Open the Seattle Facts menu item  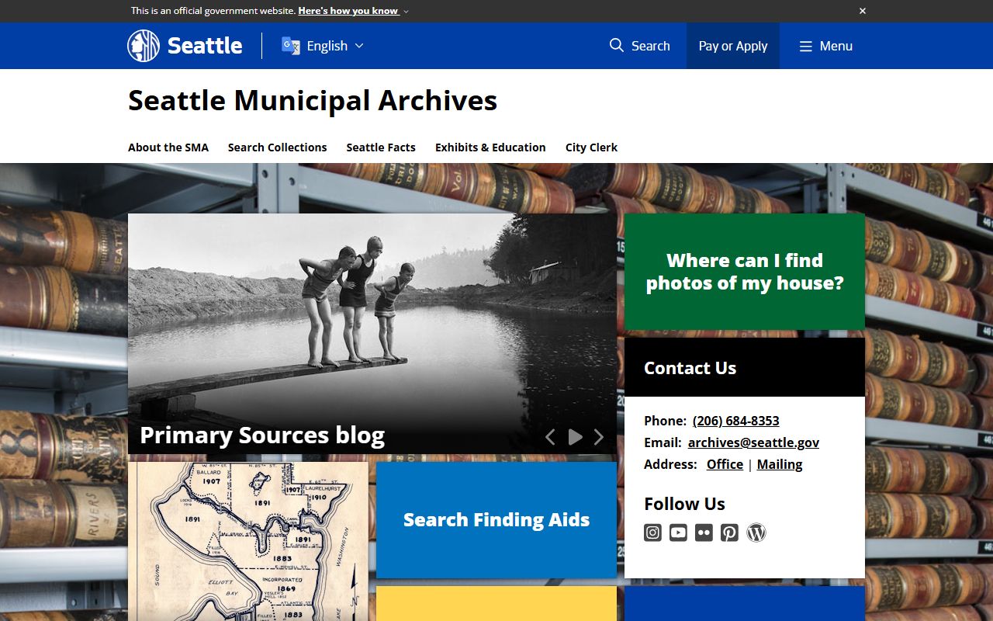coord(381,147)
